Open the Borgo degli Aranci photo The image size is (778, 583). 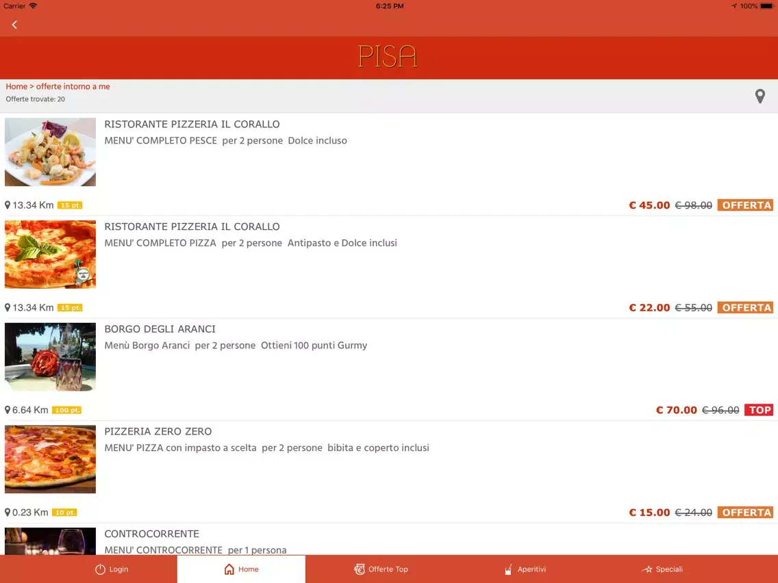(x=50, y=357)
